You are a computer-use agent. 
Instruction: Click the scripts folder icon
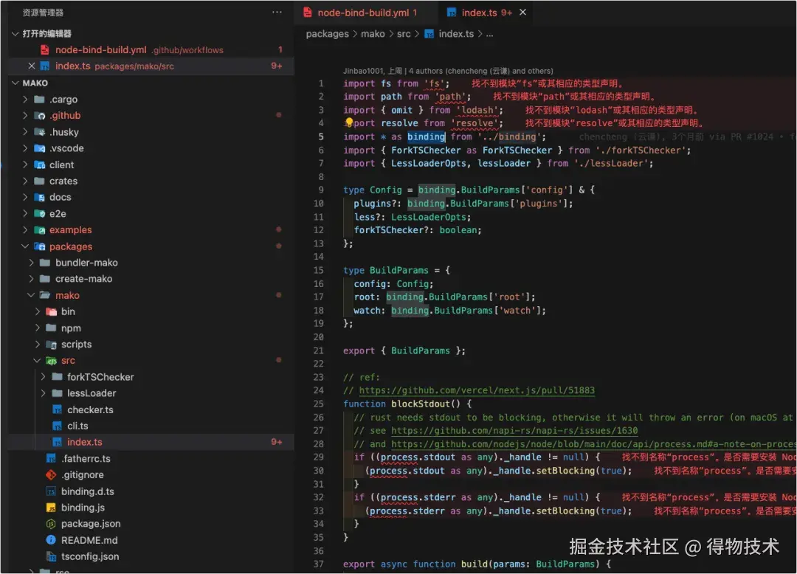click(x=51, y=344)
